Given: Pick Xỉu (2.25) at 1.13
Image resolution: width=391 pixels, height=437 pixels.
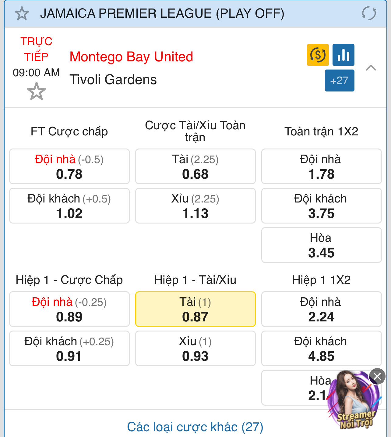Looking at the screenshot, I should pos(195,206).
